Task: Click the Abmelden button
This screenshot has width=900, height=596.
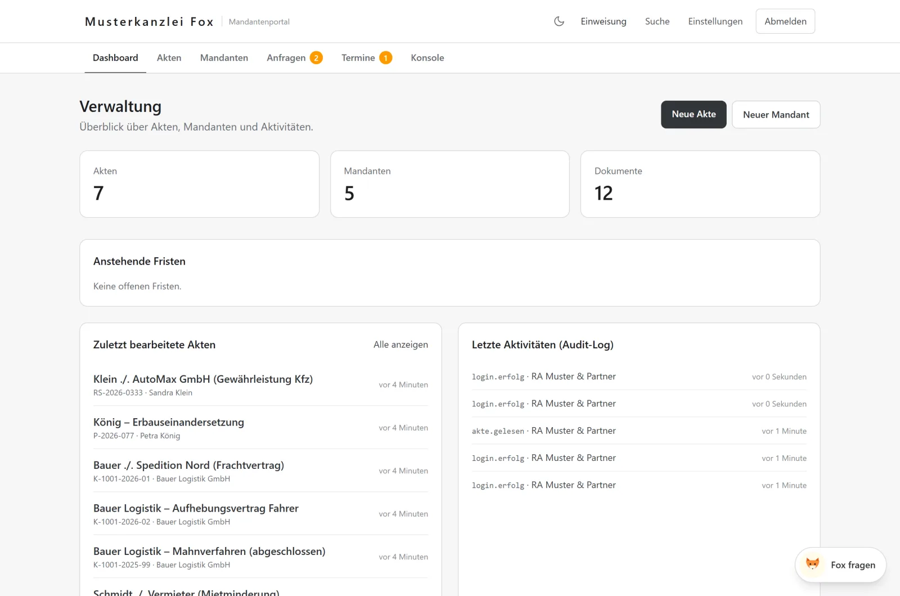Action: pos(785,21)
